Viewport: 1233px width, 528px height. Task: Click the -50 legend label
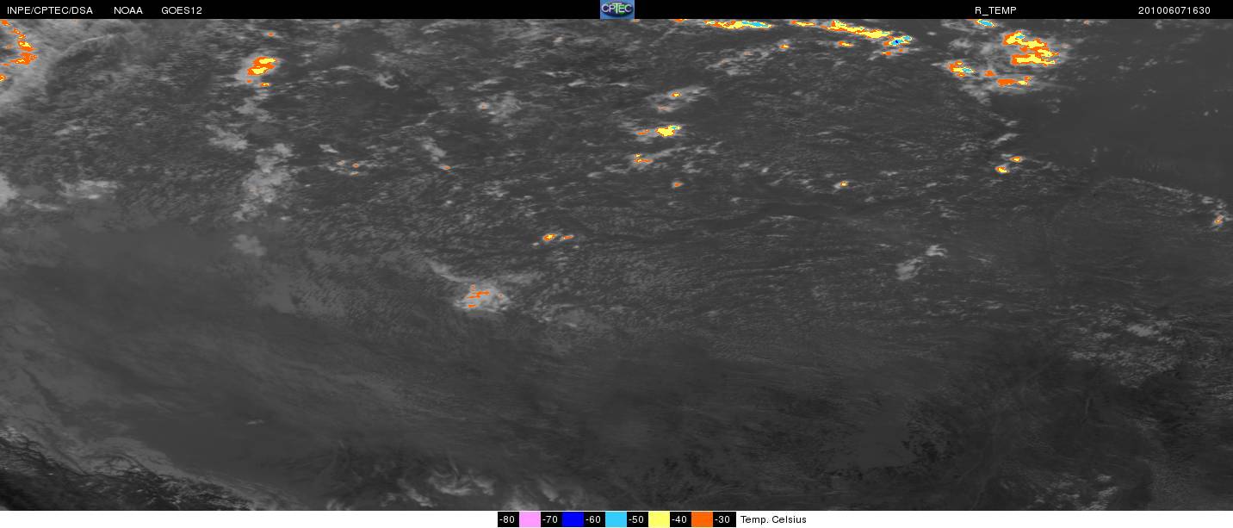pos(637,519)
